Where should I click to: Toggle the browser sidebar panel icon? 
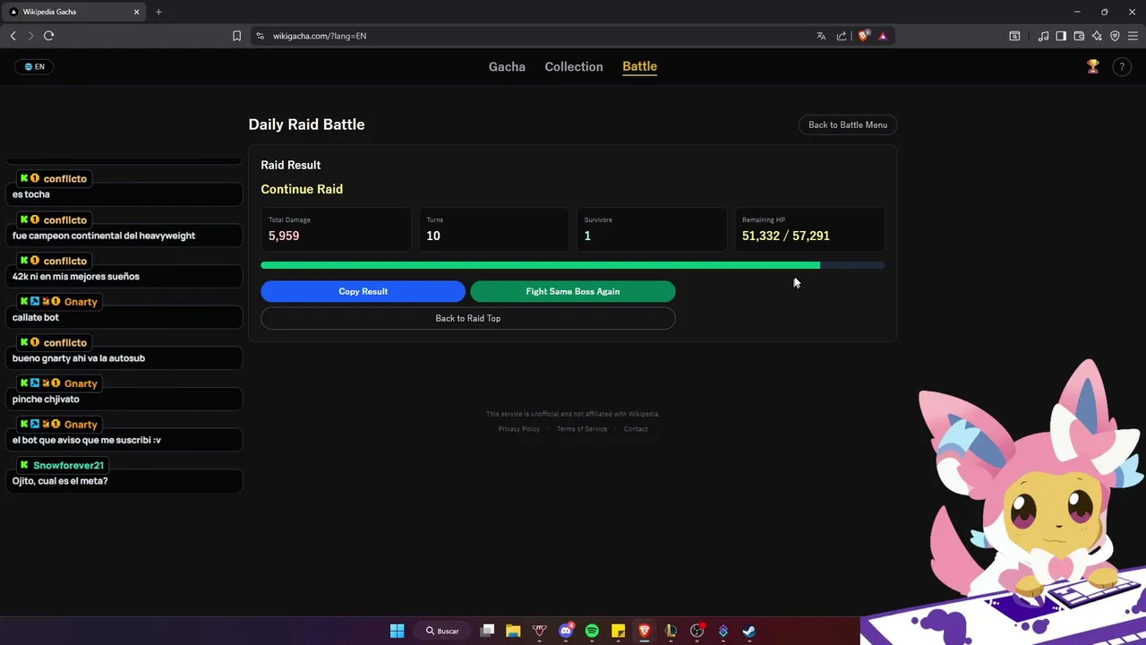coord(1061,36)
